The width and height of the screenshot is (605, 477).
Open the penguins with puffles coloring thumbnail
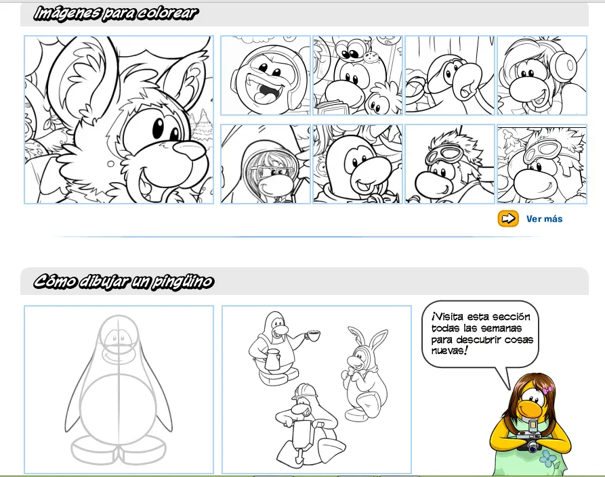356,74
